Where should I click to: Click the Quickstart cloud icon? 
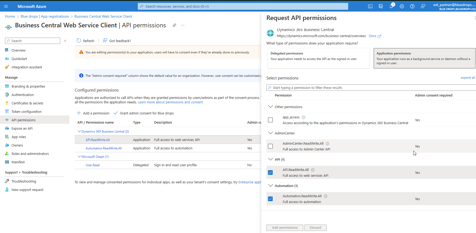(x=7, y=58)
